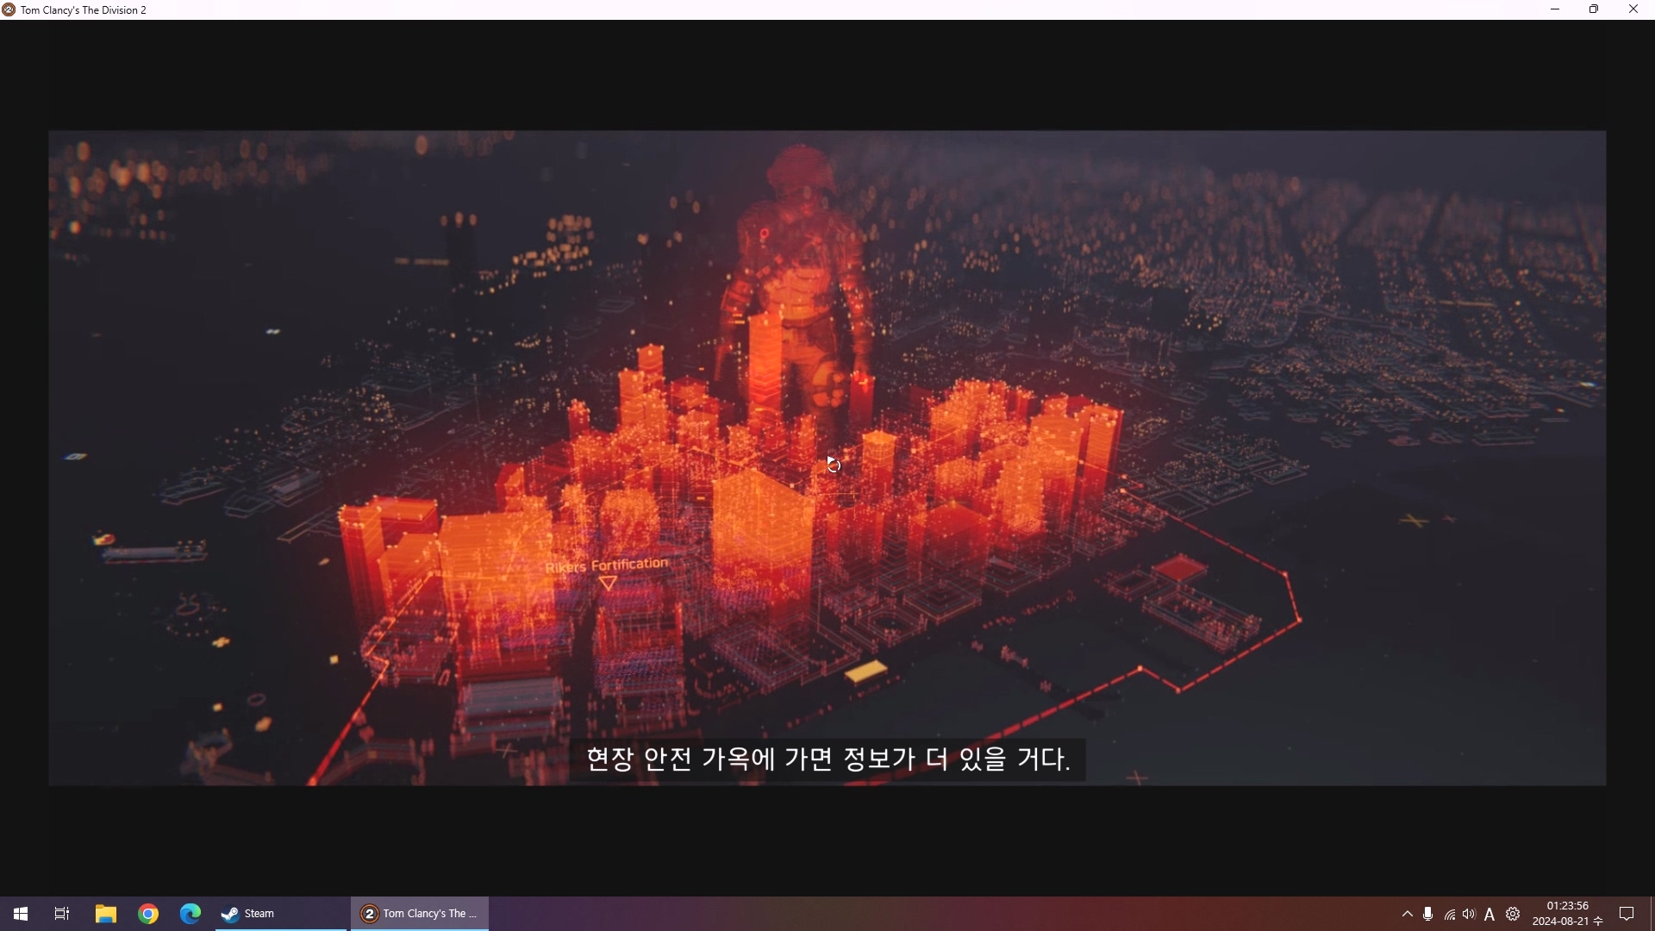Open the volume control tray icon
Image resolution: width=1655 pixels, height=931 pixels.
pos(1469,914)
